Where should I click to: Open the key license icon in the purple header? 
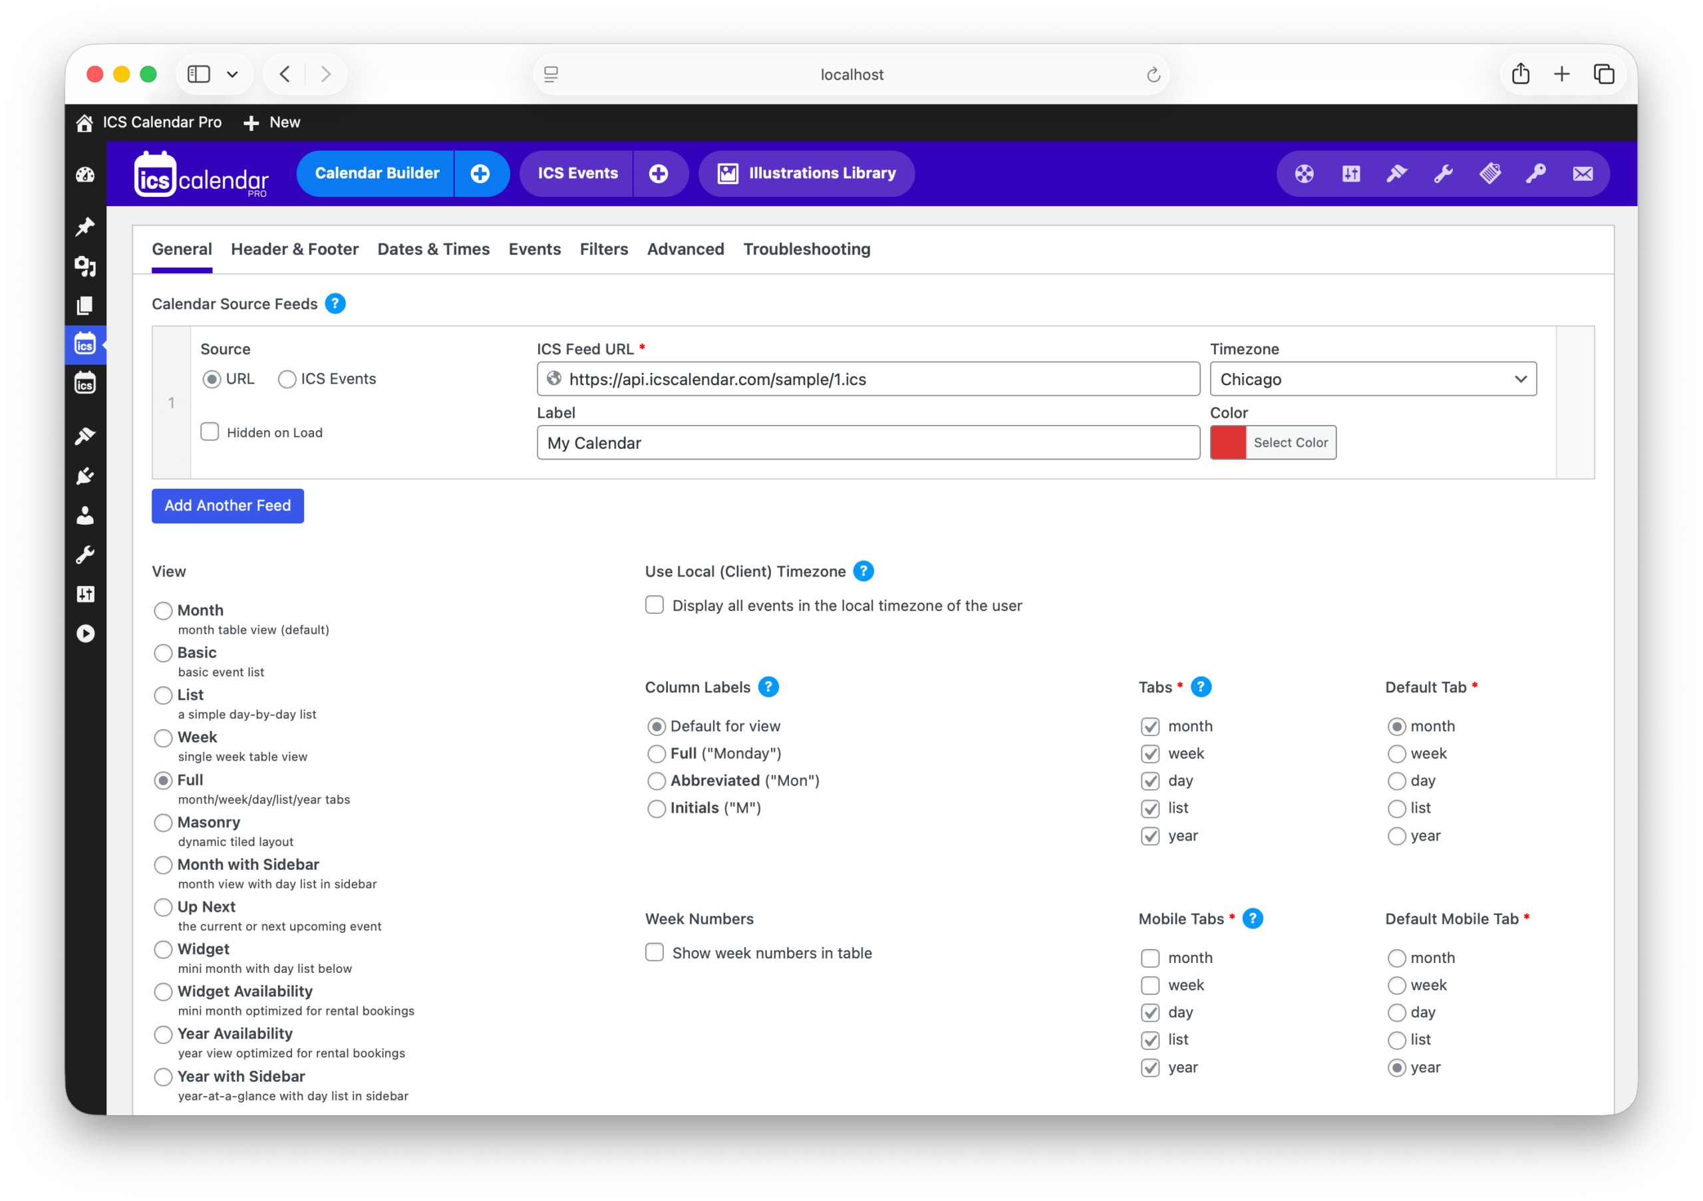point(1535,174)
